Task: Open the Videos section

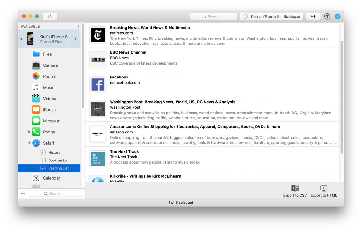Action: [49, 99]
